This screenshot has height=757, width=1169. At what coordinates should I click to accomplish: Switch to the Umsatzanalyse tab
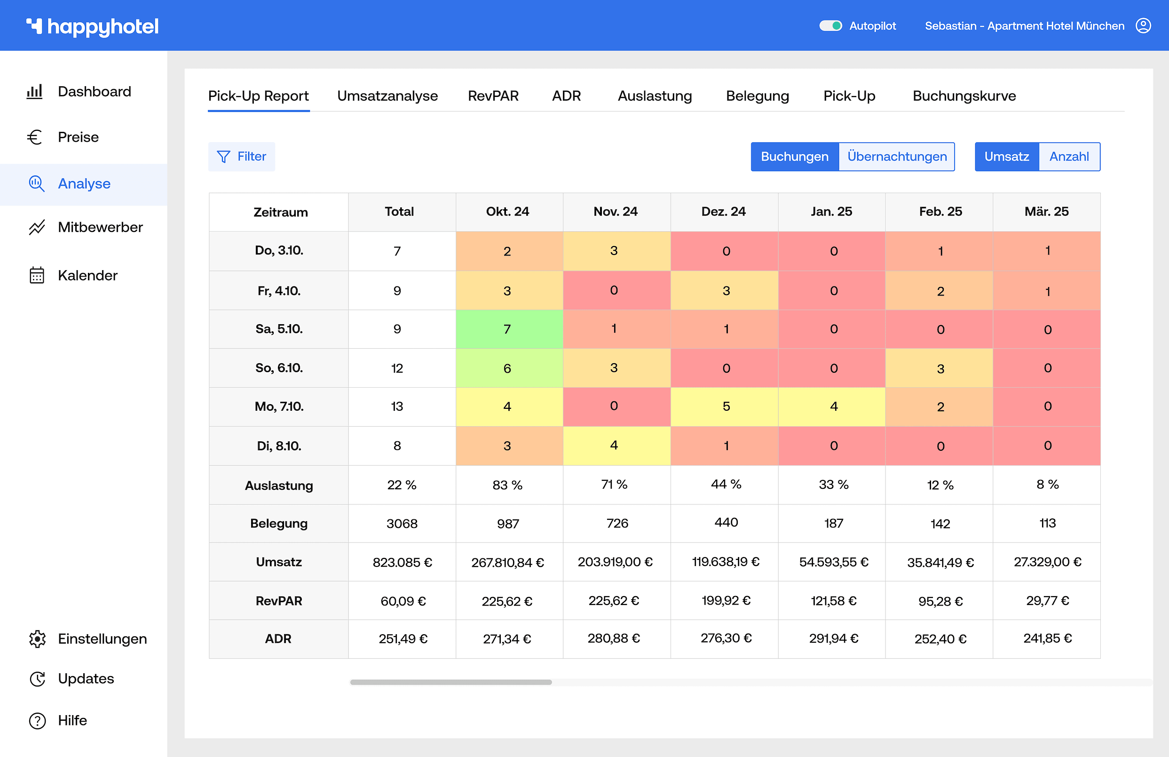[387, 96]
